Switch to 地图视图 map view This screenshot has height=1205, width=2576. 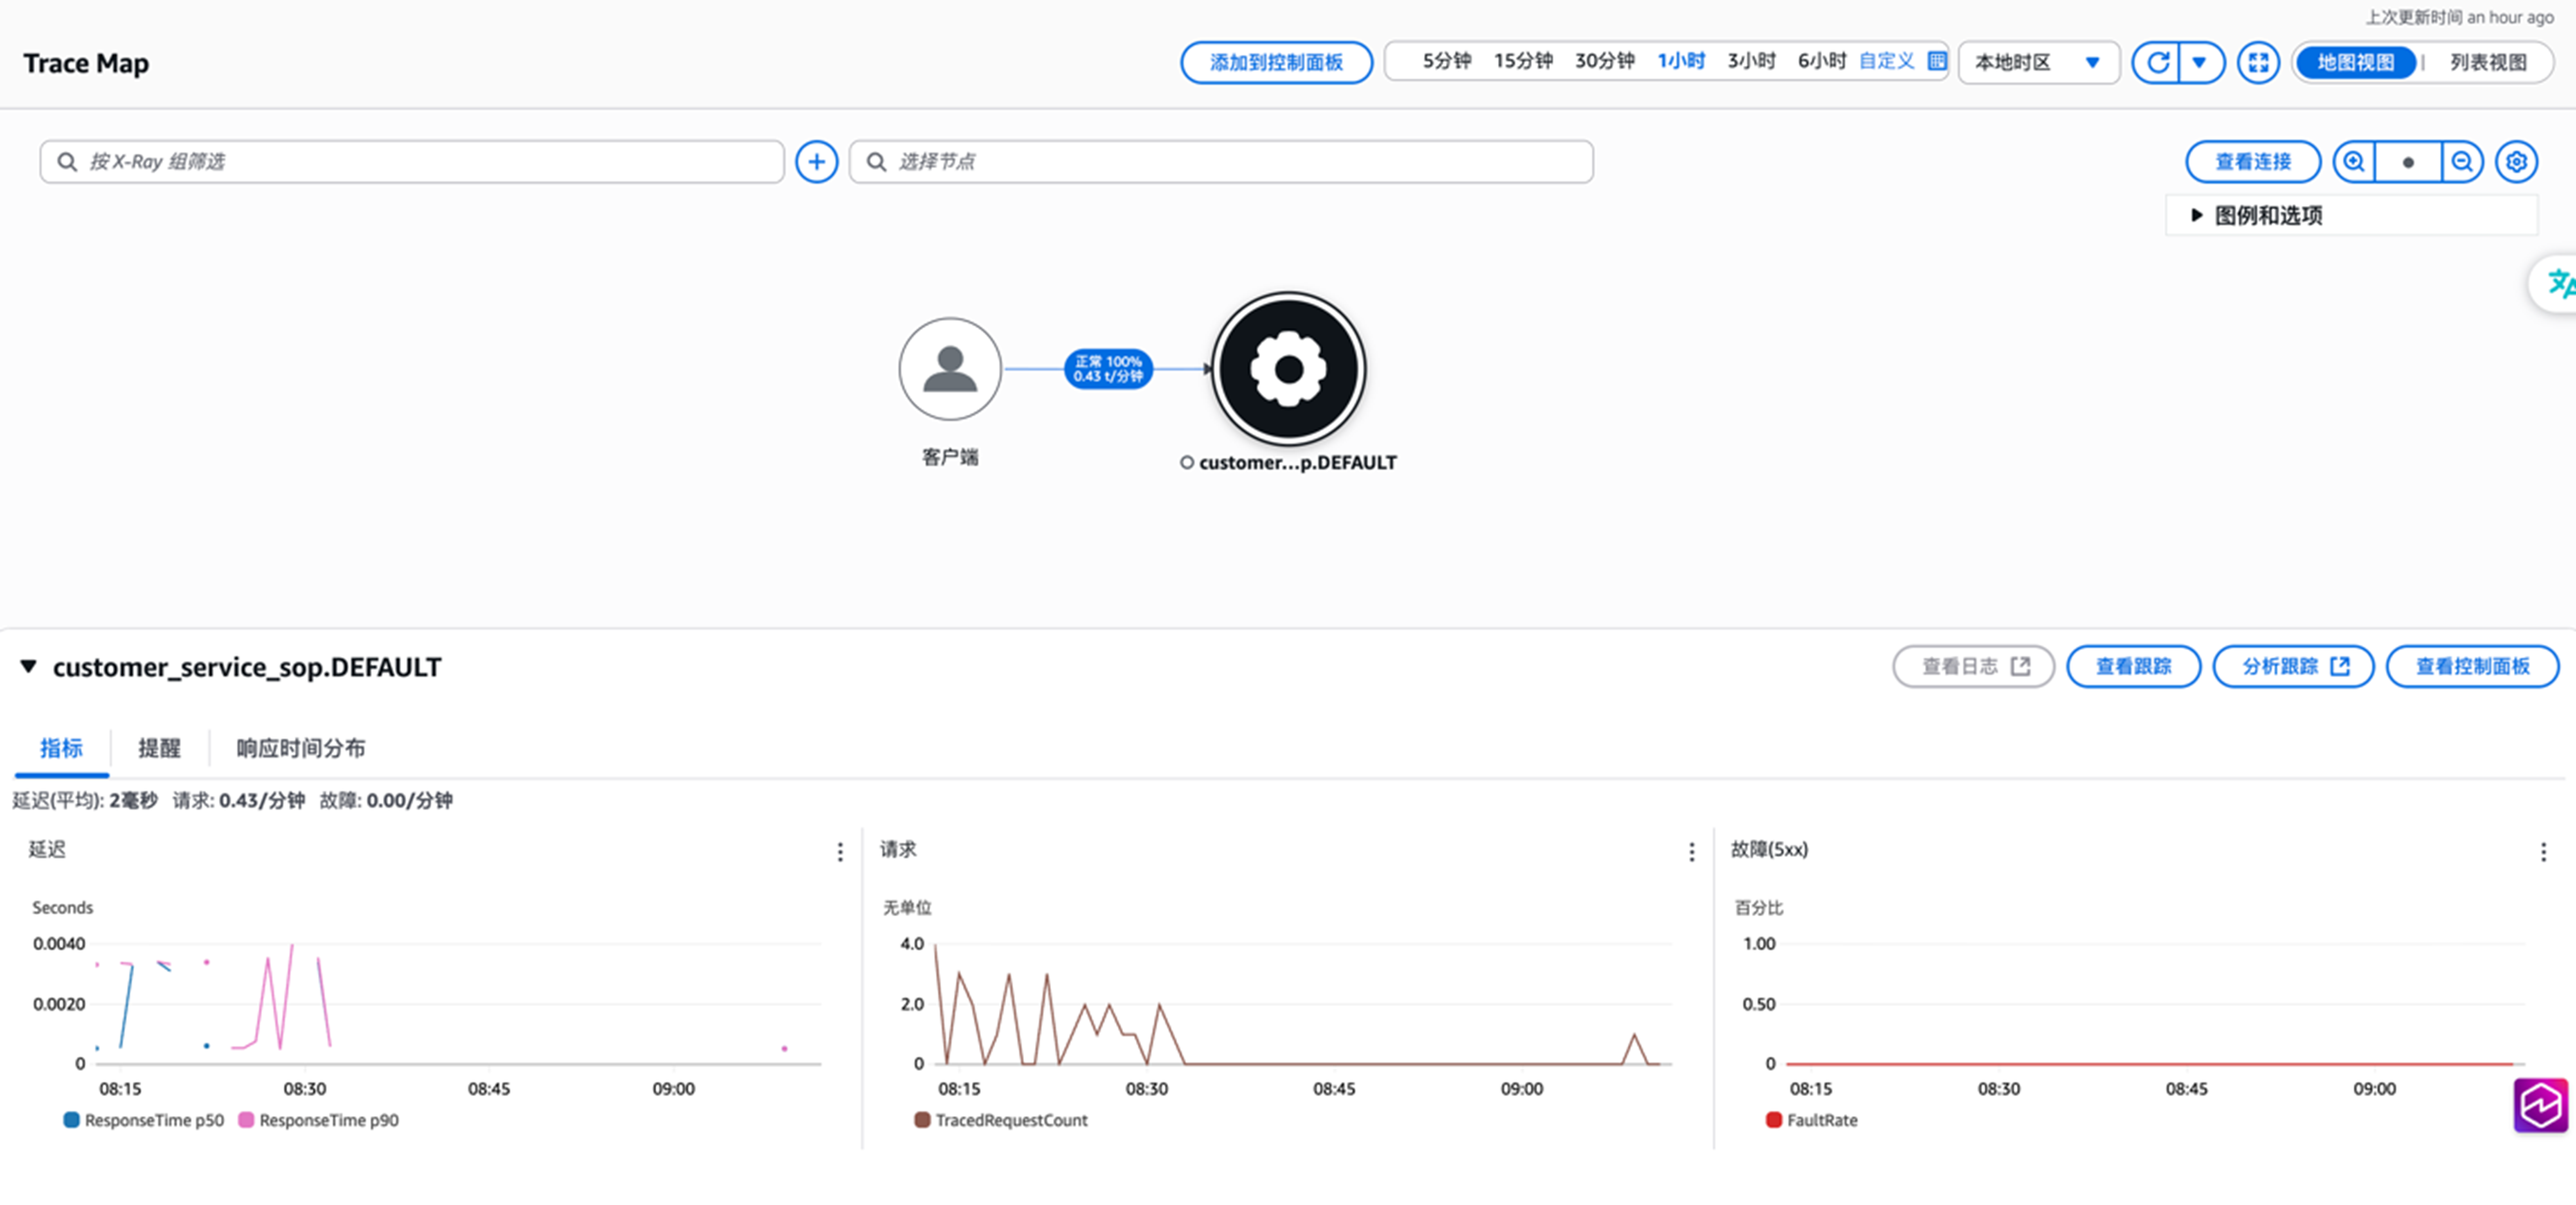2355,62
